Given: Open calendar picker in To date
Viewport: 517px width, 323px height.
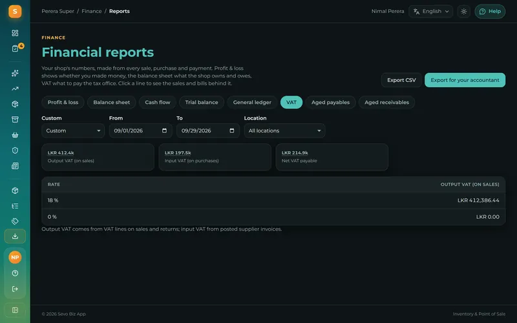Looking at the screenshot, I should (232, 130).
